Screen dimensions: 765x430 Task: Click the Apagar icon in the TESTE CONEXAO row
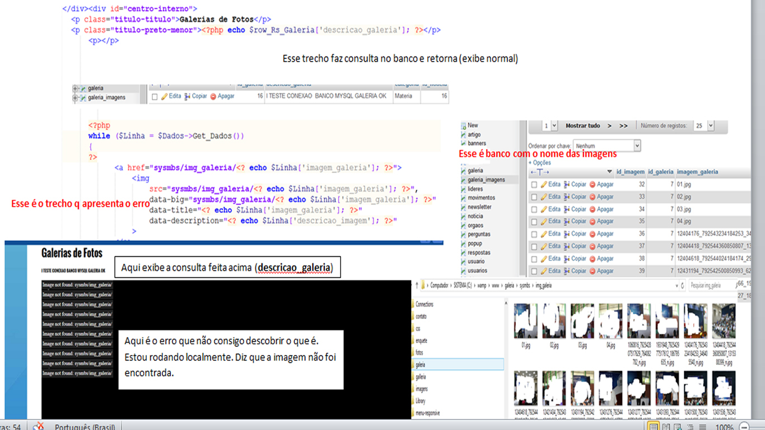(213, 96)
